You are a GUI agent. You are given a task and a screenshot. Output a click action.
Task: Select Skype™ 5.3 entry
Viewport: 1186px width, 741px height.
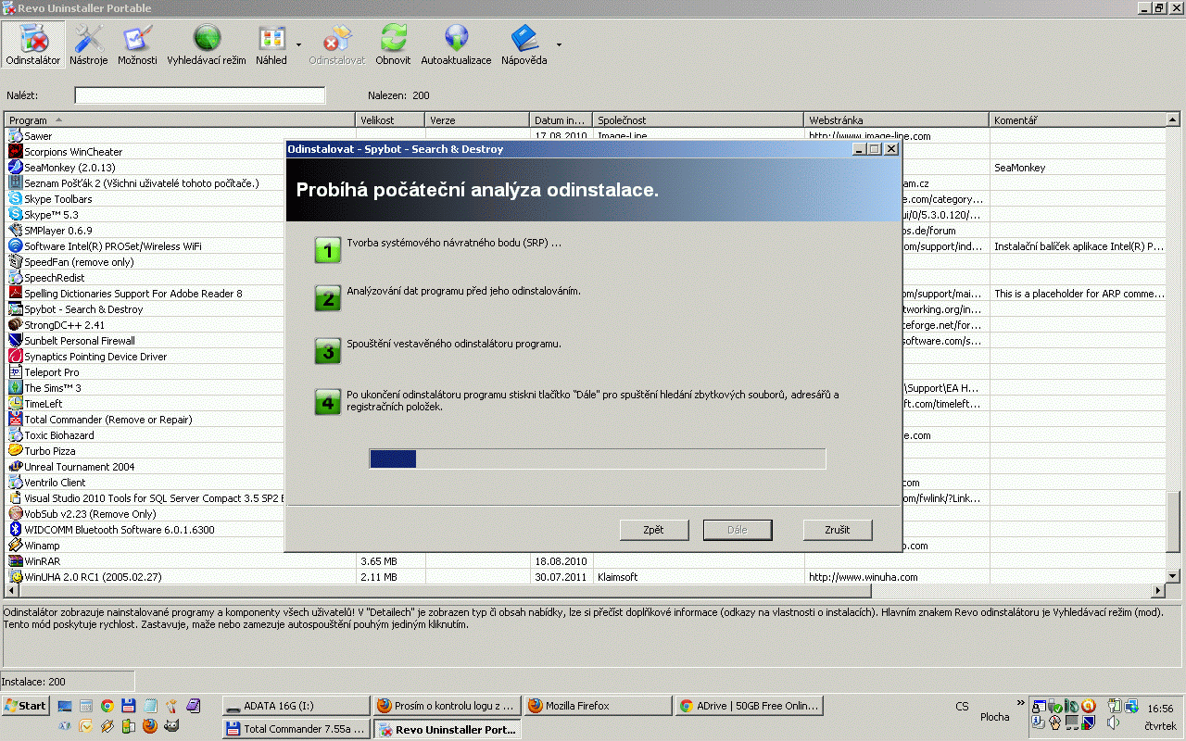point(51,215)
